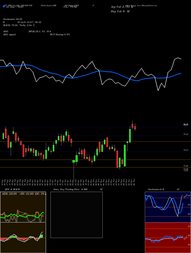Open the red RSI panel
This screenshot has height=253, width=191.
tap(168, 238)
